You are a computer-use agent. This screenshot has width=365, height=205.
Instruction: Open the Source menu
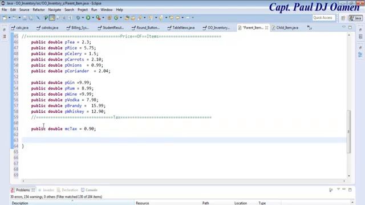point(24,10)
